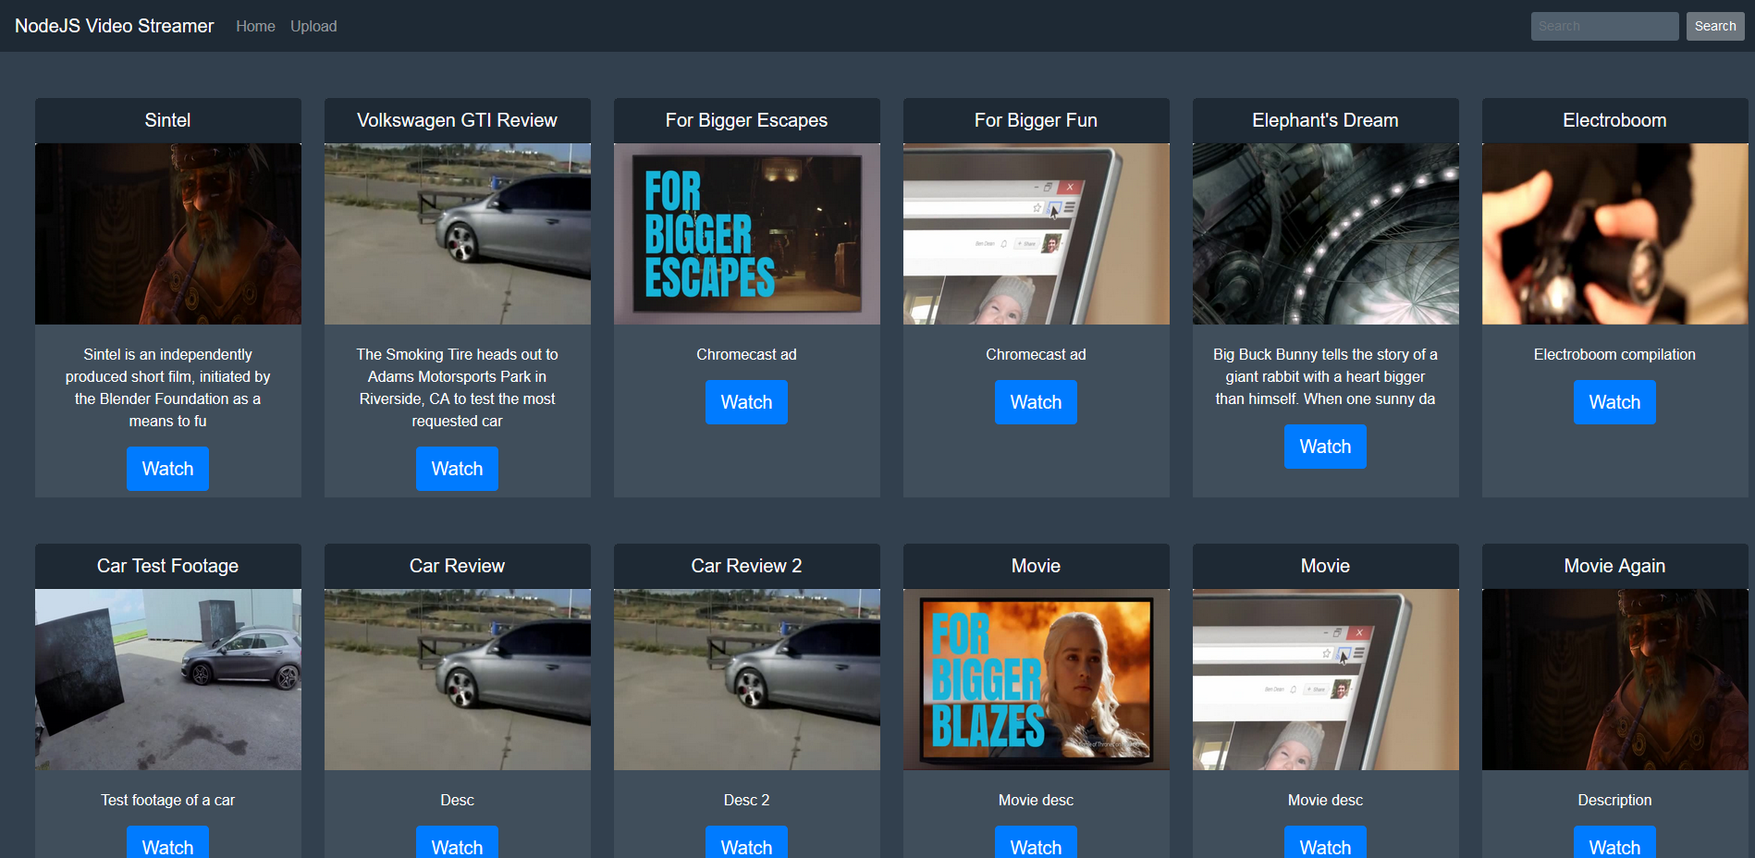Image resolution: width=1755 pixels, height=858 pixels.
Task: Click the Electroboom video thumbnail
Action: click(x=1614, y=234)
